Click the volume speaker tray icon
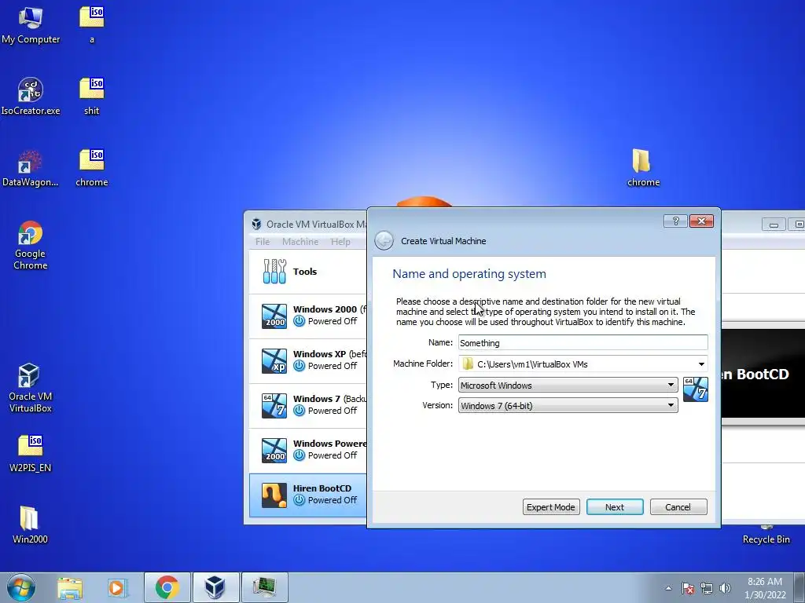The height and width of the screenshot is (603, 805). 725,588
